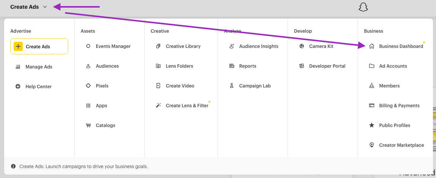436x178 pixels.
Task: Click the Manage Ads bar chart icon
Action: (18, 67)
